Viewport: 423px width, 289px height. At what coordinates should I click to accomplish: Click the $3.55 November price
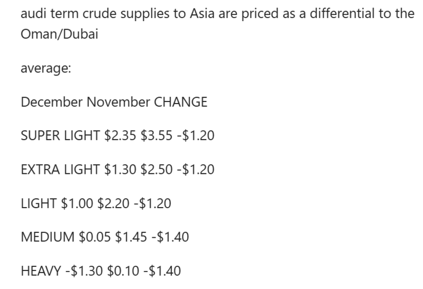point(160,136)
